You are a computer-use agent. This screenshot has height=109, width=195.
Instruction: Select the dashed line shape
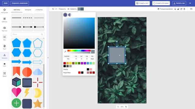[x=28, y=18]
